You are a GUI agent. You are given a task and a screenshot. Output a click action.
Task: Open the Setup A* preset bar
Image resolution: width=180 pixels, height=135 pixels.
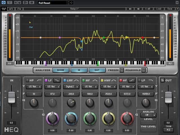(74, 9)
